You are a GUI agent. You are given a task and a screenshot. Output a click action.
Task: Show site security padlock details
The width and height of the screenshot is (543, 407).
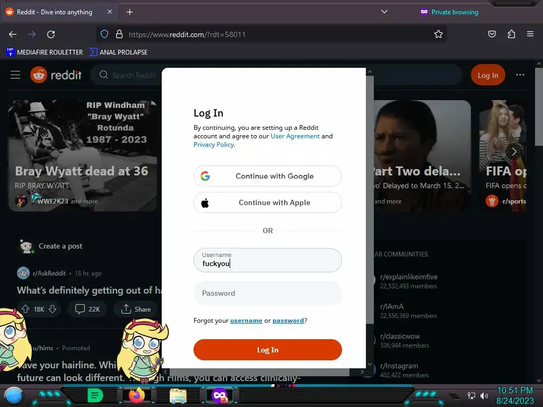119,34
